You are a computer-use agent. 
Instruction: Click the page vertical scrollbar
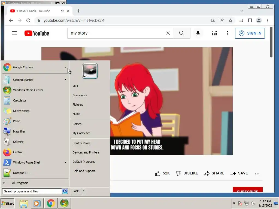pos(271,42)
